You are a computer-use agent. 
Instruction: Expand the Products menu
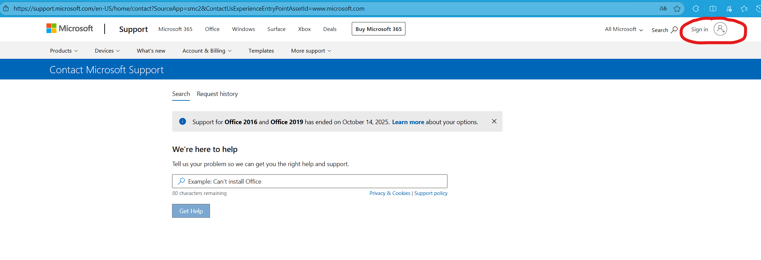pyautogui.click(x=64, y=51)
